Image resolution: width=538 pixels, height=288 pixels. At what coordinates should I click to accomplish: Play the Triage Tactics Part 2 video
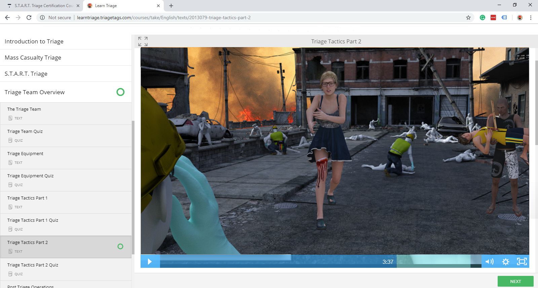point(150,261)
